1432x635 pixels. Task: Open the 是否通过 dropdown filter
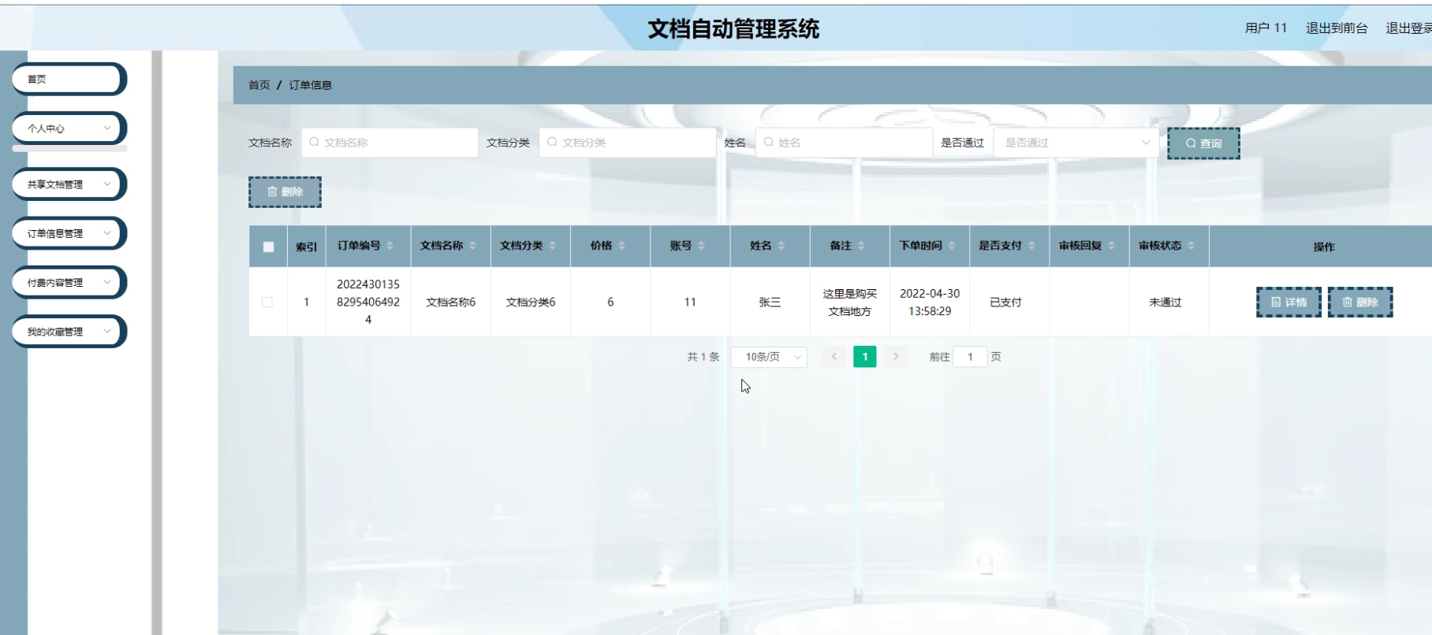[1076, 143]
